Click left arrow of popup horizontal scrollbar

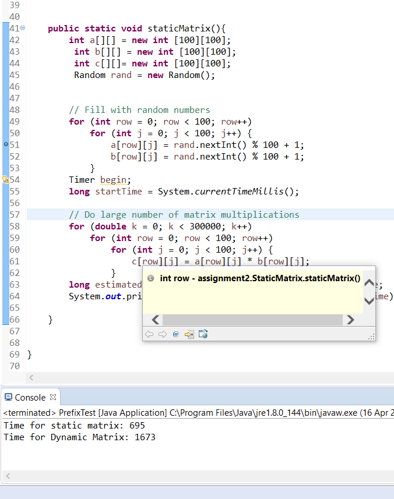coord(156,320)
